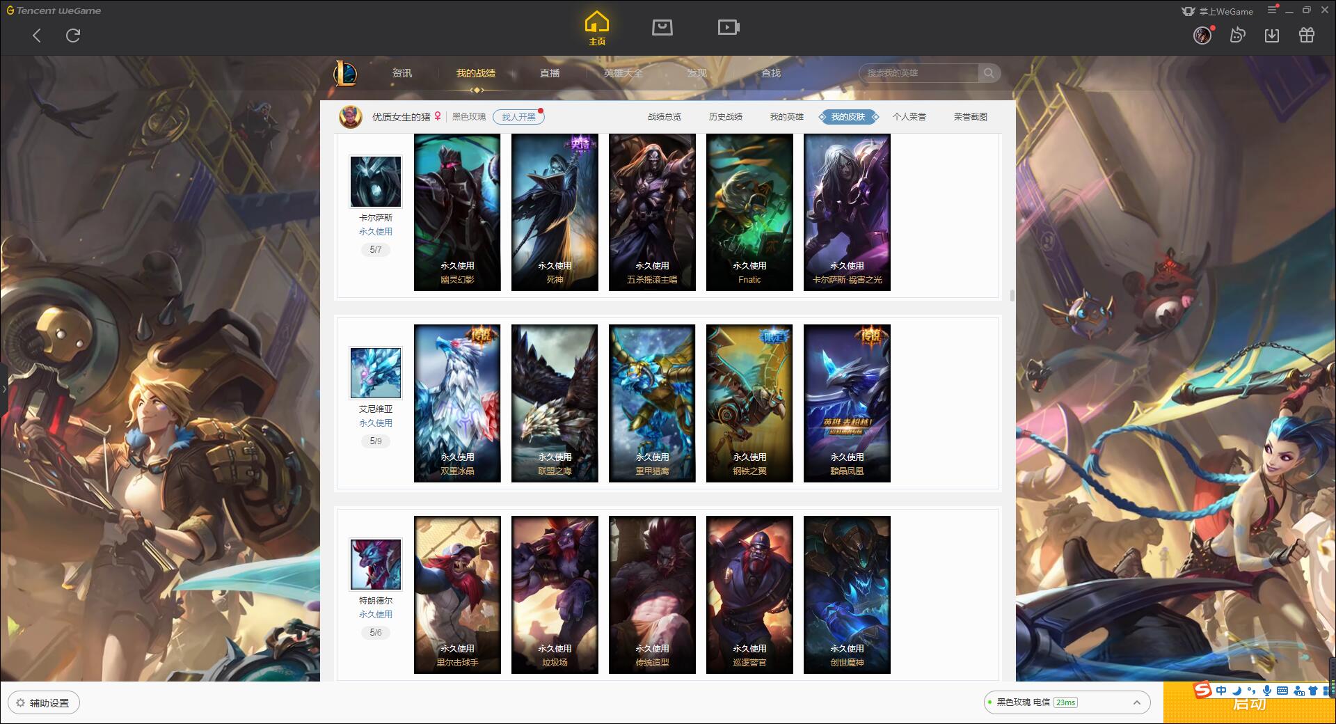Expand the 黑色玫瑰 电信 server dropdown
Viewport: 1336px width, 724px height.
pos(1066,702)
